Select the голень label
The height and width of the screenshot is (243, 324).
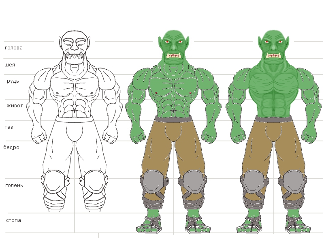pos(14,185)
